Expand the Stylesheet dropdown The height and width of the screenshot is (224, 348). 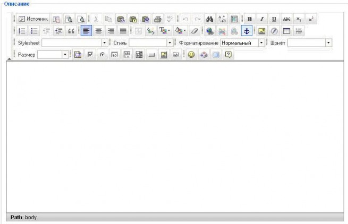click(x=104, y=42)
